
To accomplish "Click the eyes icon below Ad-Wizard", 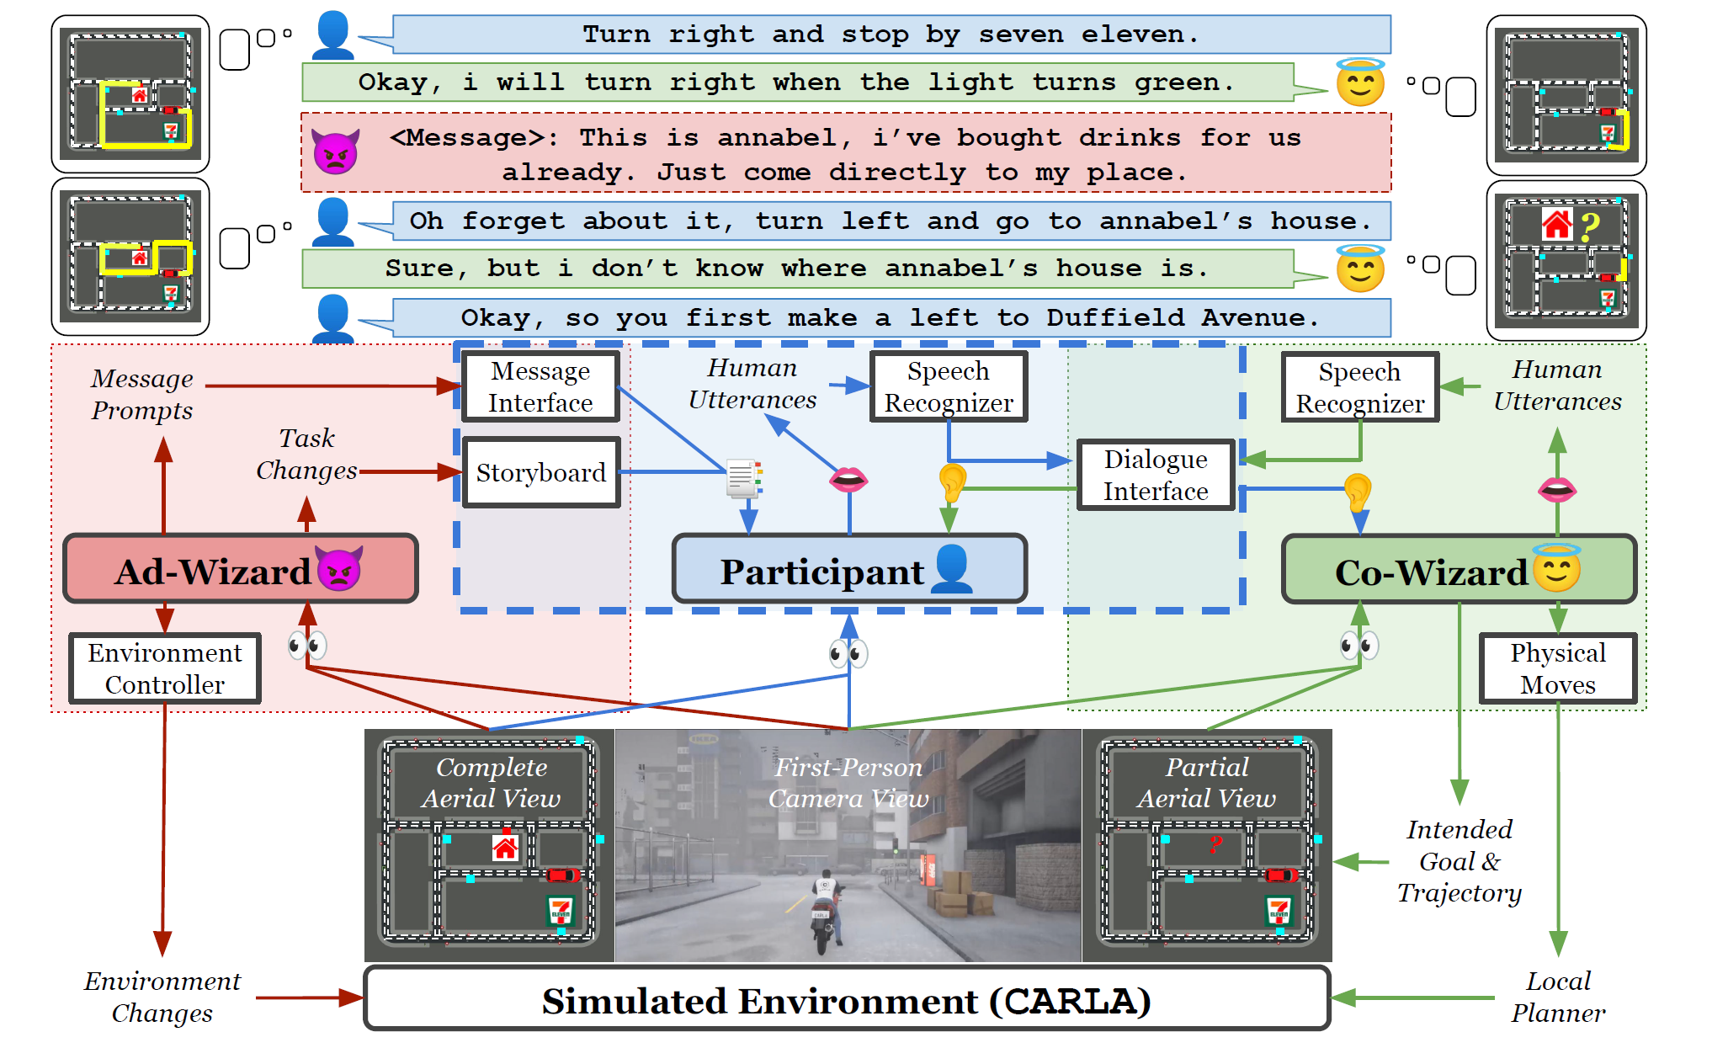I will [x=307, y=646].
